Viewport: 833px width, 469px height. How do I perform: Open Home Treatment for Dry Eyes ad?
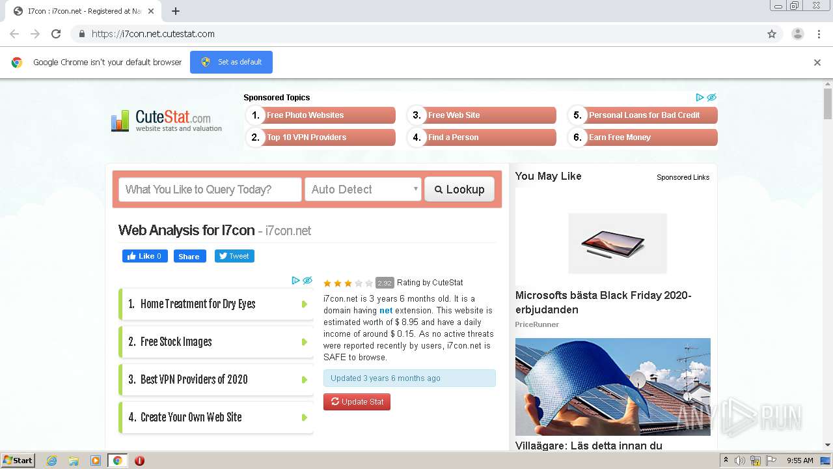216,304
